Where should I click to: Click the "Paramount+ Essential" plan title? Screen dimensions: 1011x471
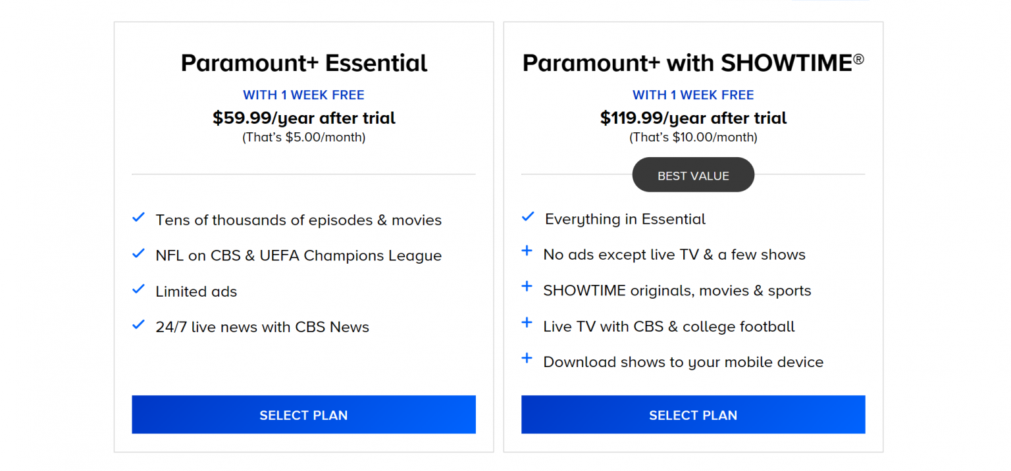(303, 62)
